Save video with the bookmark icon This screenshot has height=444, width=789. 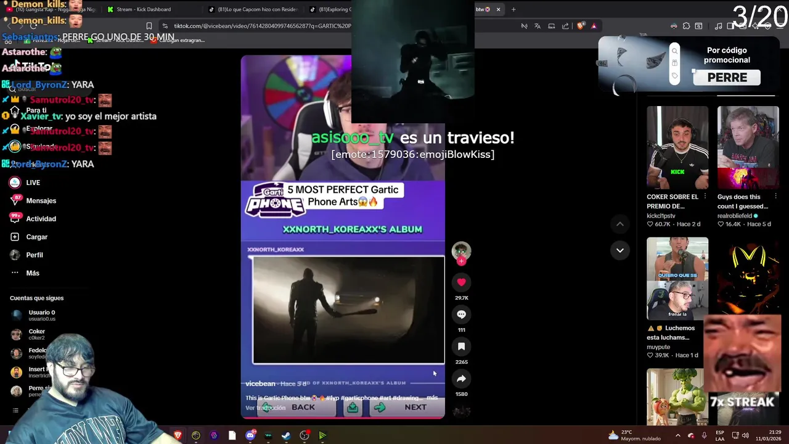[x=461, y=347]
